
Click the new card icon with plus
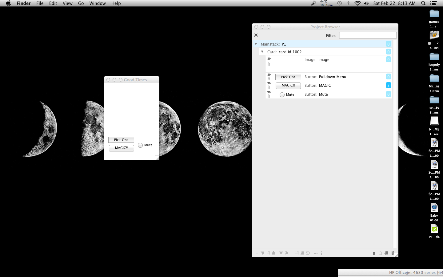click(x=374, y=253)
